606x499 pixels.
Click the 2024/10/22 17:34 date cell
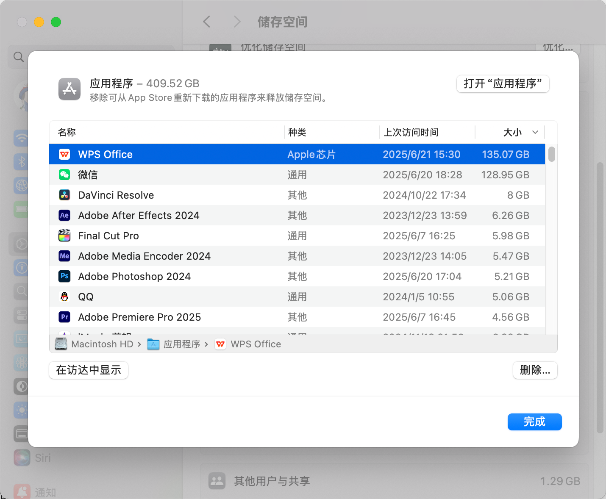(x=424, y=195)
